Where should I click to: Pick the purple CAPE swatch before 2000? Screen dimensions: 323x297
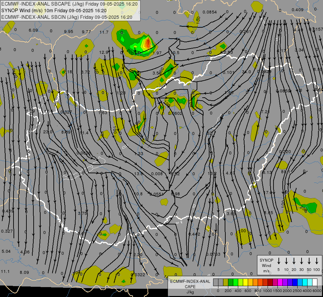(x=285, y=282)
